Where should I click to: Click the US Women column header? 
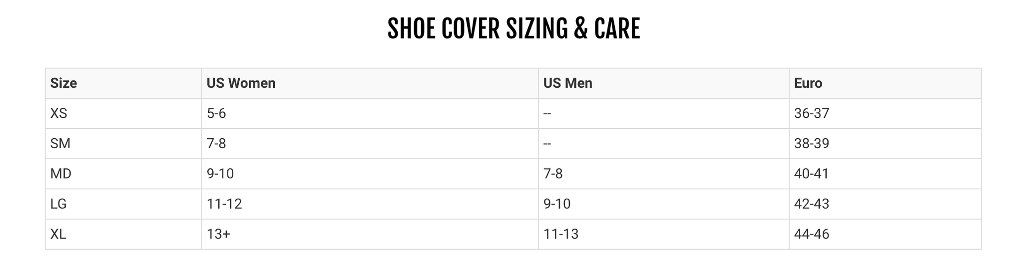[x=241, y=83]
